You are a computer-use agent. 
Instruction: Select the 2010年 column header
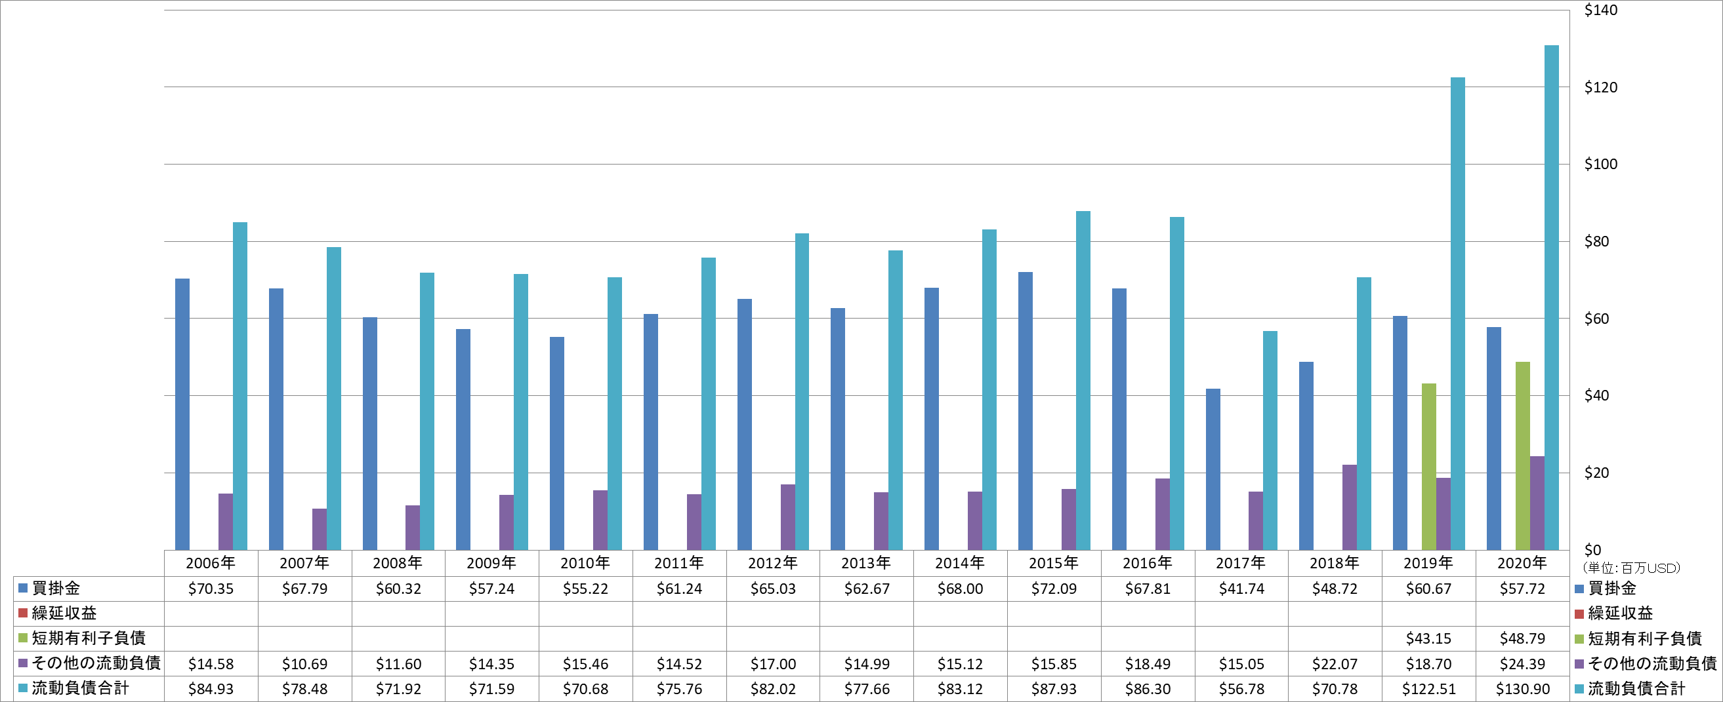pyautogui.click(x=585, y=563)
